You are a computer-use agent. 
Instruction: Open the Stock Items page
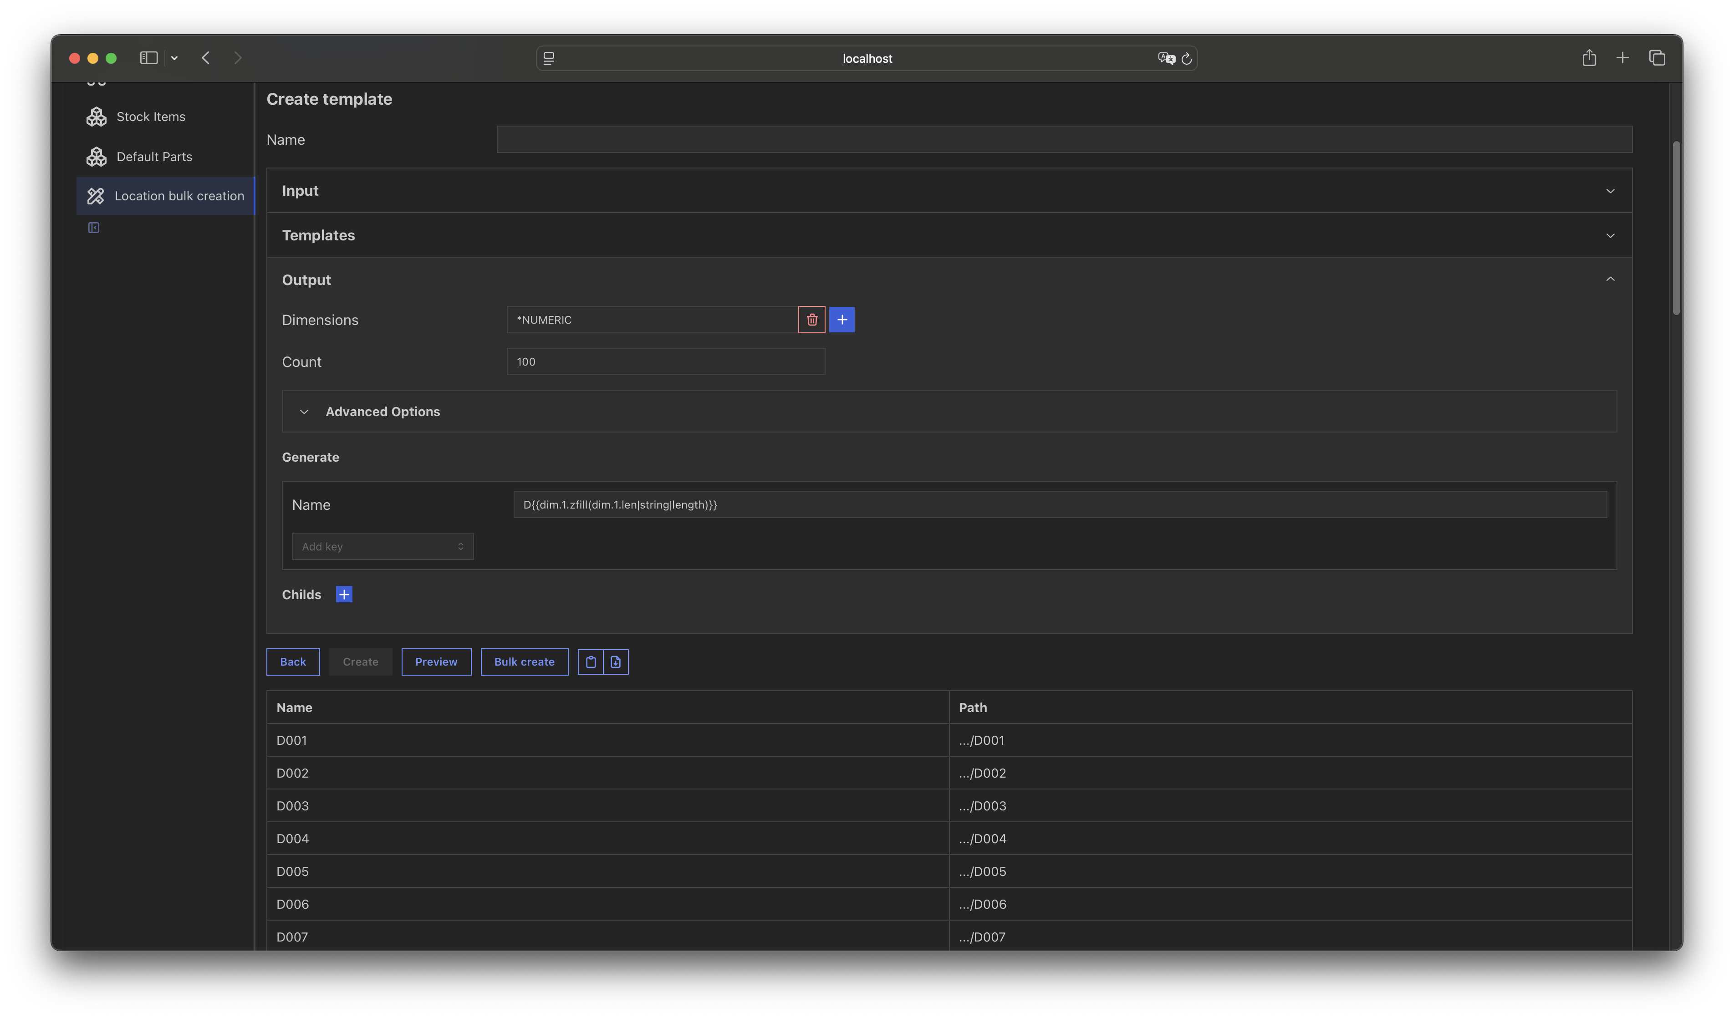pyautogui.click(x=151, y=117)
